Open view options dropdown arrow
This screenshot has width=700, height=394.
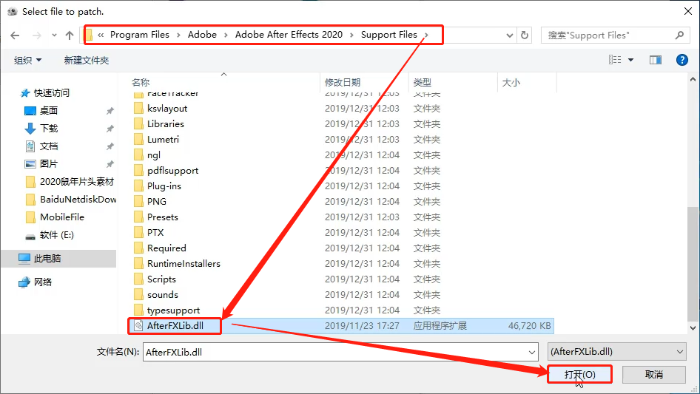coord(630,60)
